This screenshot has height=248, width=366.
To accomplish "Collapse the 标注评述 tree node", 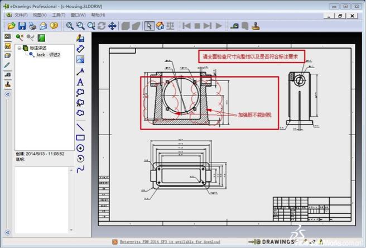I will click(19, 48).
